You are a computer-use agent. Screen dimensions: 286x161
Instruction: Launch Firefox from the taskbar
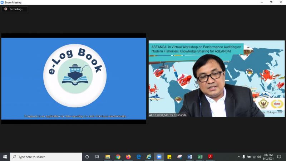128,157
